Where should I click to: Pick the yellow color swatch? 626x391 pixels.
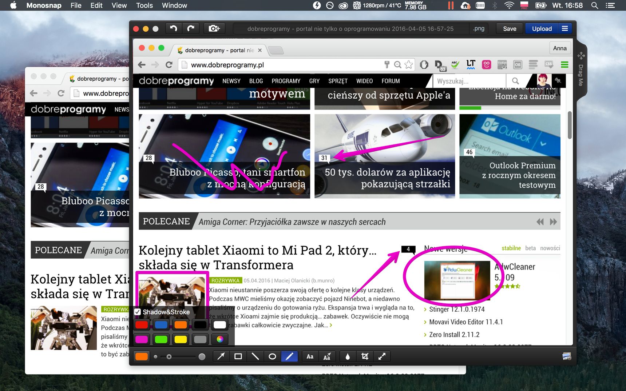181,339
